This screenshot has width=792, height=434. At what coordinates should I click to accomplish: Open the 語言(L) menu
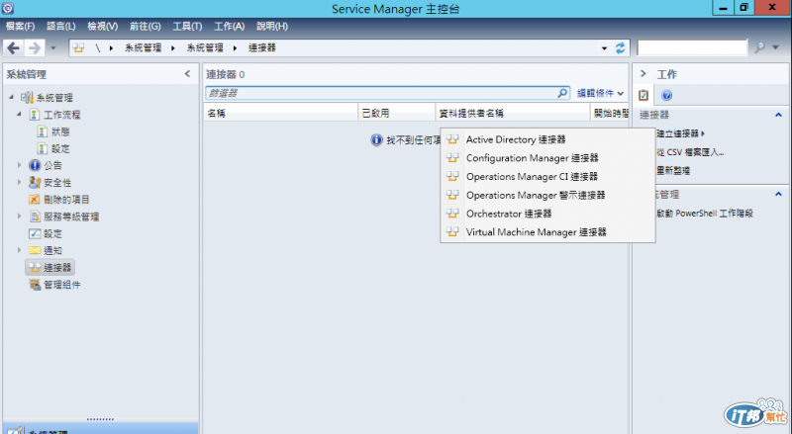(x=61, y=27)
